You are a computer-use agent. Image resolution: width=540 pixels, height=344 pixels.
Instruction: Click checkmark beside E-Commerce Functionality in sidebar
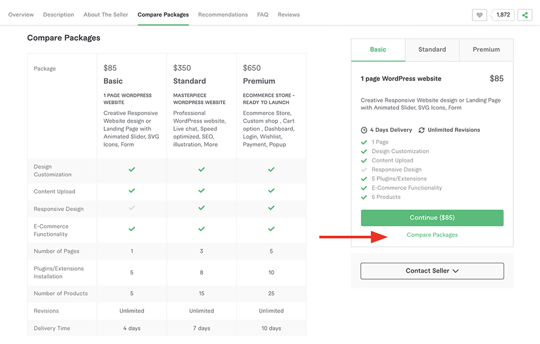point(364,188)
